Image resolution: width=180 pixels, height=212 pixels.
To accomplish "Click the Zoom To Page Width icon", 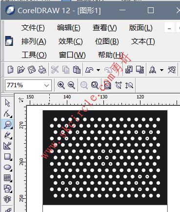I will pyautogui.click(x=119, y=85).
